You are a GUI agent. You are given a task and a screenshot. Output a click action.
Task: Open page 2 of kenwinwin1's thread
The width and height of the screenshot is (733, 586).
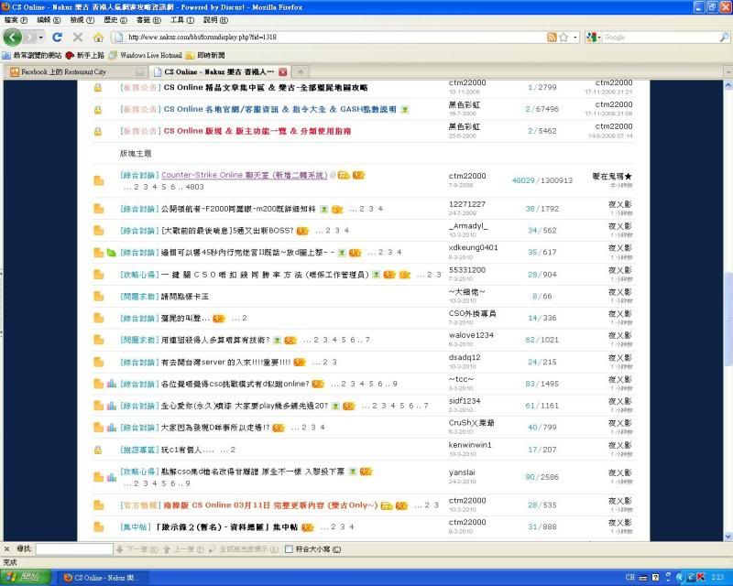point(233,450)
